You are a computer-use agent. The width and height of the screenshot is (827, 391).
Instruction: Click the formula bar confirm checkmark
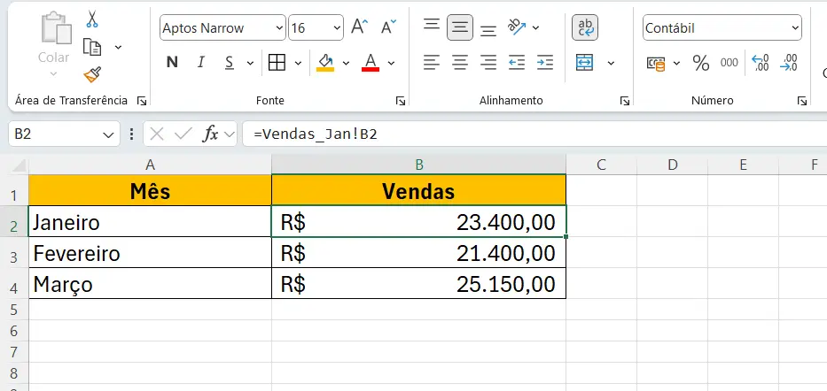[x=183, y=134]
